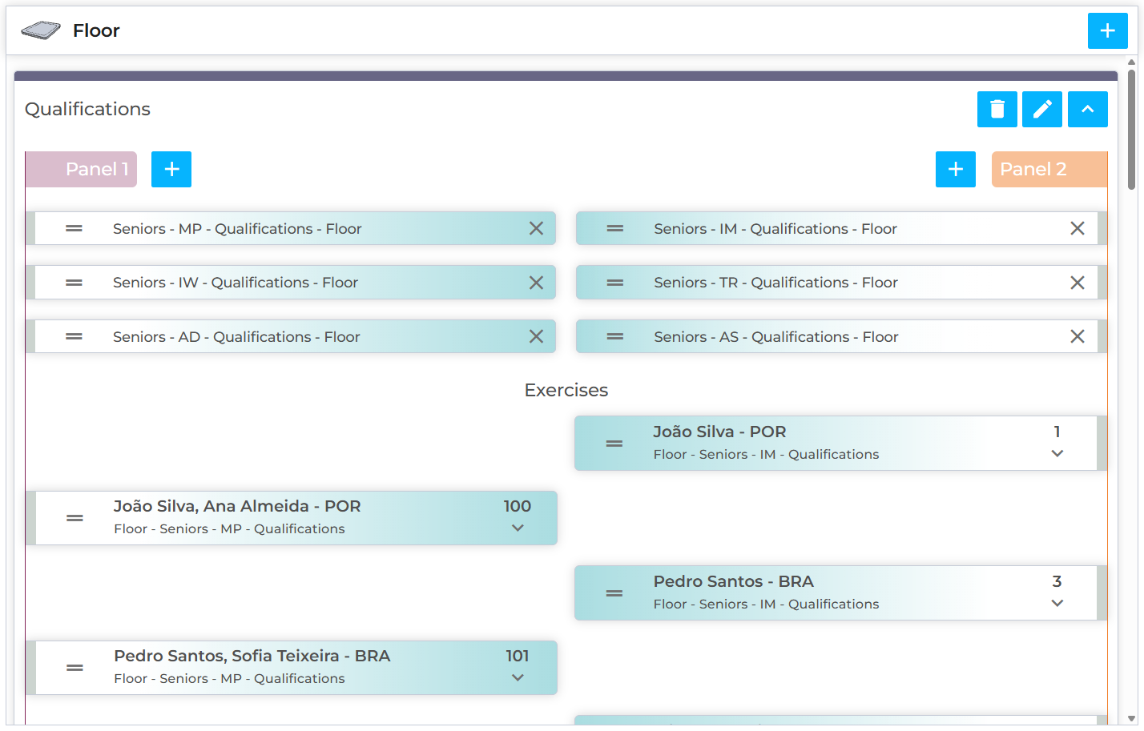Select the Panel 2 label
Screen dimensions: 1144x731
[x=1049, y=169]
